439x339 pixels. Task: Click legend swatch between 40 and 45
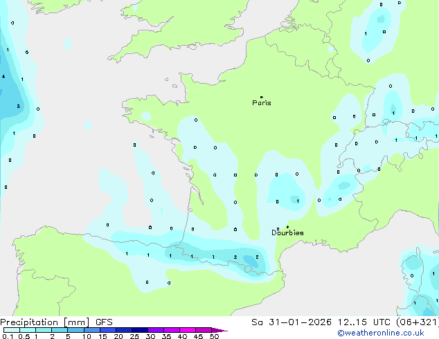click(188, 330)
